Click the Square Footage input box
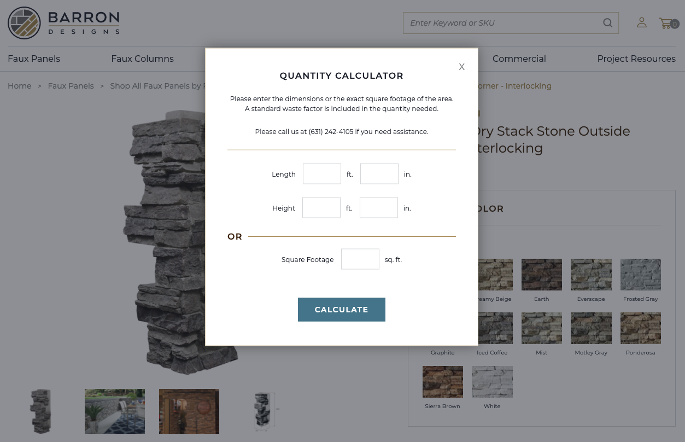Viewport: 685px width, 442px height. (360, 259)
